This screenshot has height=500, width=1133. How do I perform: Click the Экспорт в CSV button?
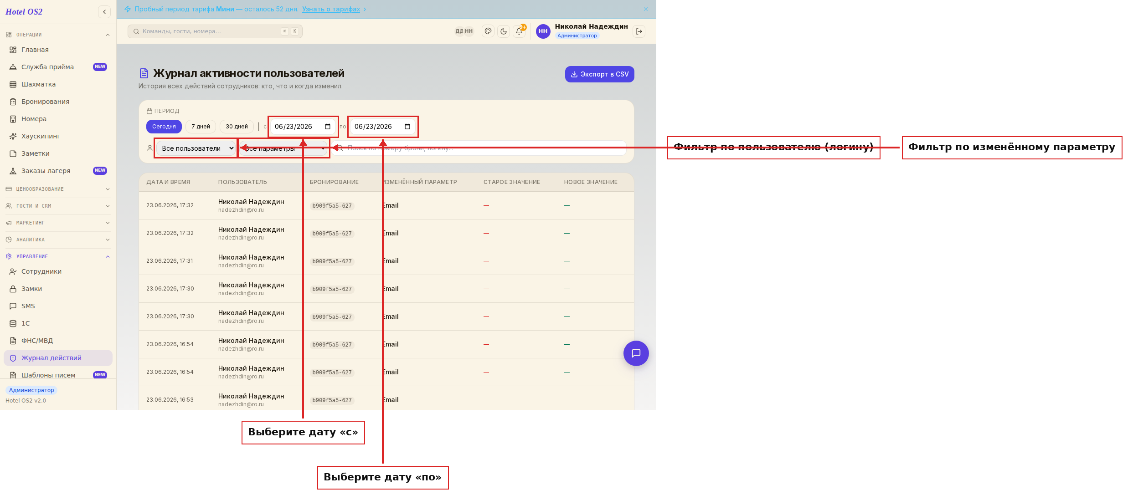tap(600, 74)
